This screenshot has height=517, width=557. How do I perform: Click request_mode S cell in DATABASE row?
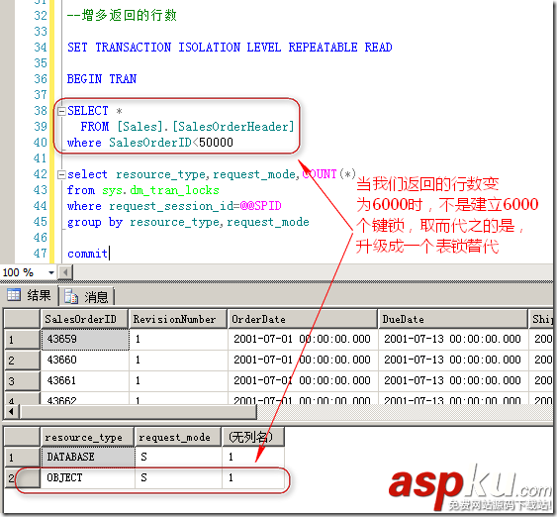(178, 457)
